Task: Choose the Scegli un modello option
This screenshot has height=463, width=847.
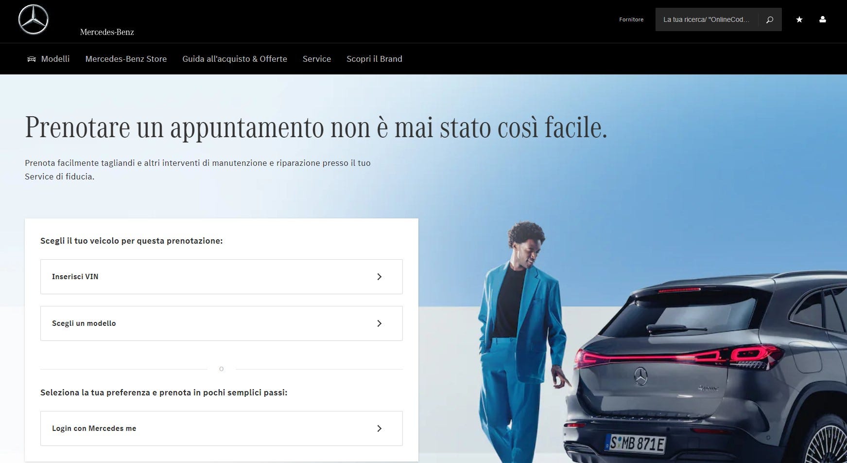Action: pos(222,323)
